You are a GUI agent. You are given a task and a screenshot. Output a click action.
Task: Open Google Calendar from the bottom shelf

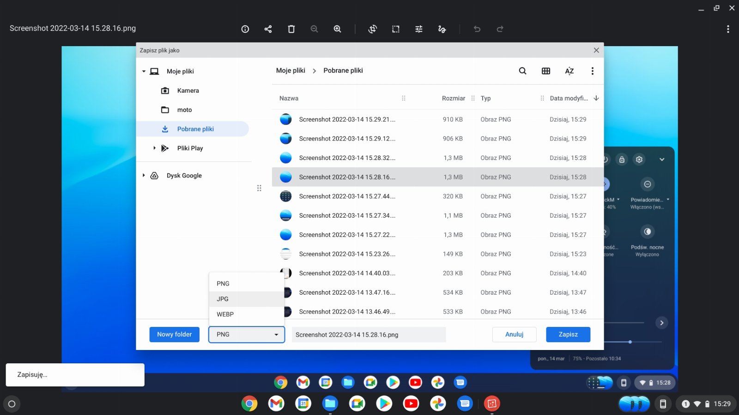pyautogui.click(x=303, y=404)
